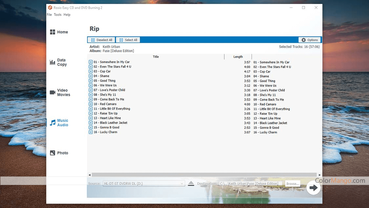Click the Destination path field

pos(250,184)
